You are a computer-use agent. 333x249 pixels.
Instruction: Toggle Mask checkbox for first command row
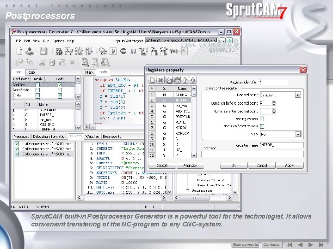pos(38,85)
